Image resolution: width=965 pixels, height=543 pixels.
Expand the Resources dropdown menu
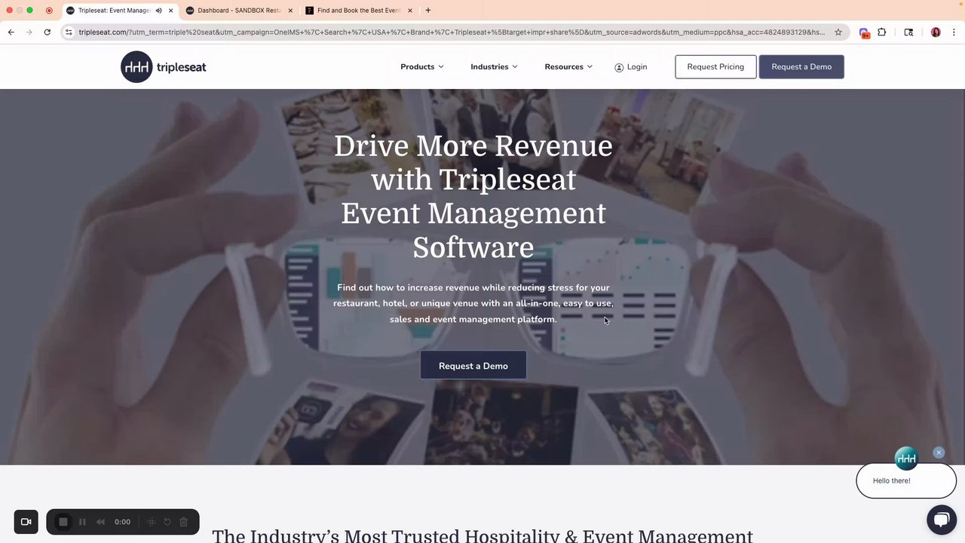tap(568, 67)
